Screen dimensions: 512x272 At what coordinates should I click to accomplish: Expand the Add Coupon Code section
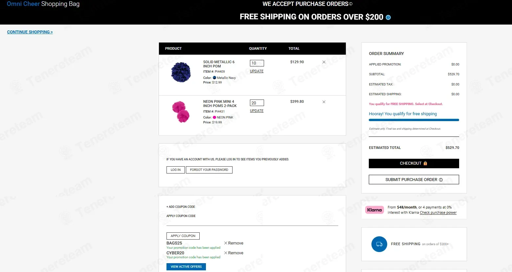pos(181,207)
